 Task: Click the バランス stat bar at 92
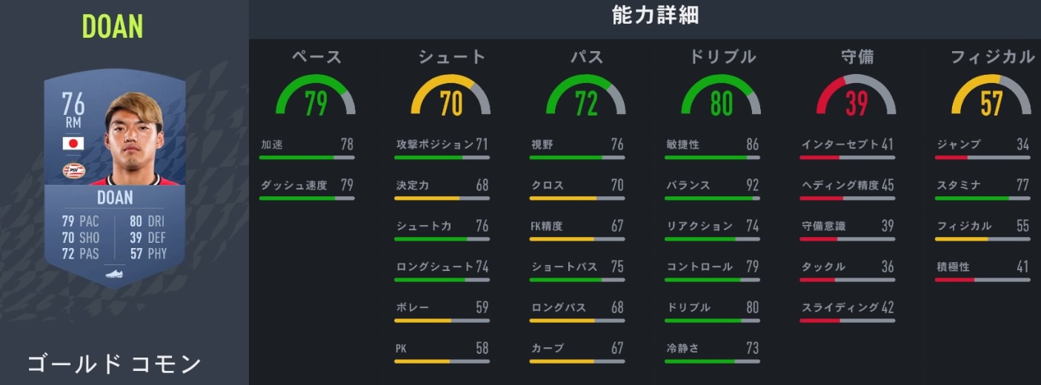[712, 198]
